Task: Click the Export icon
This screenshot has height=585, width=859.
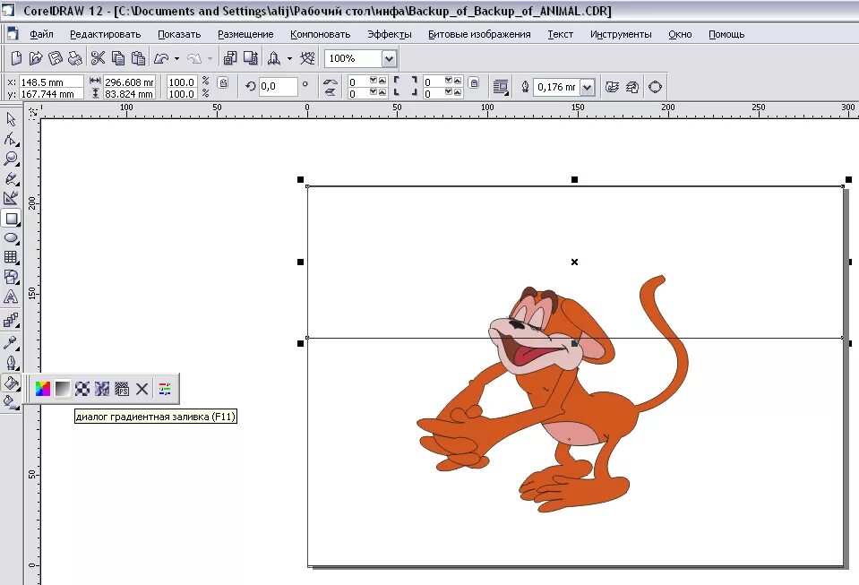Action: [251, 58]
